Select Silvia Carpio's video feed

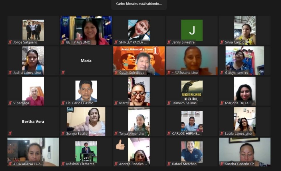coord(245,30)
